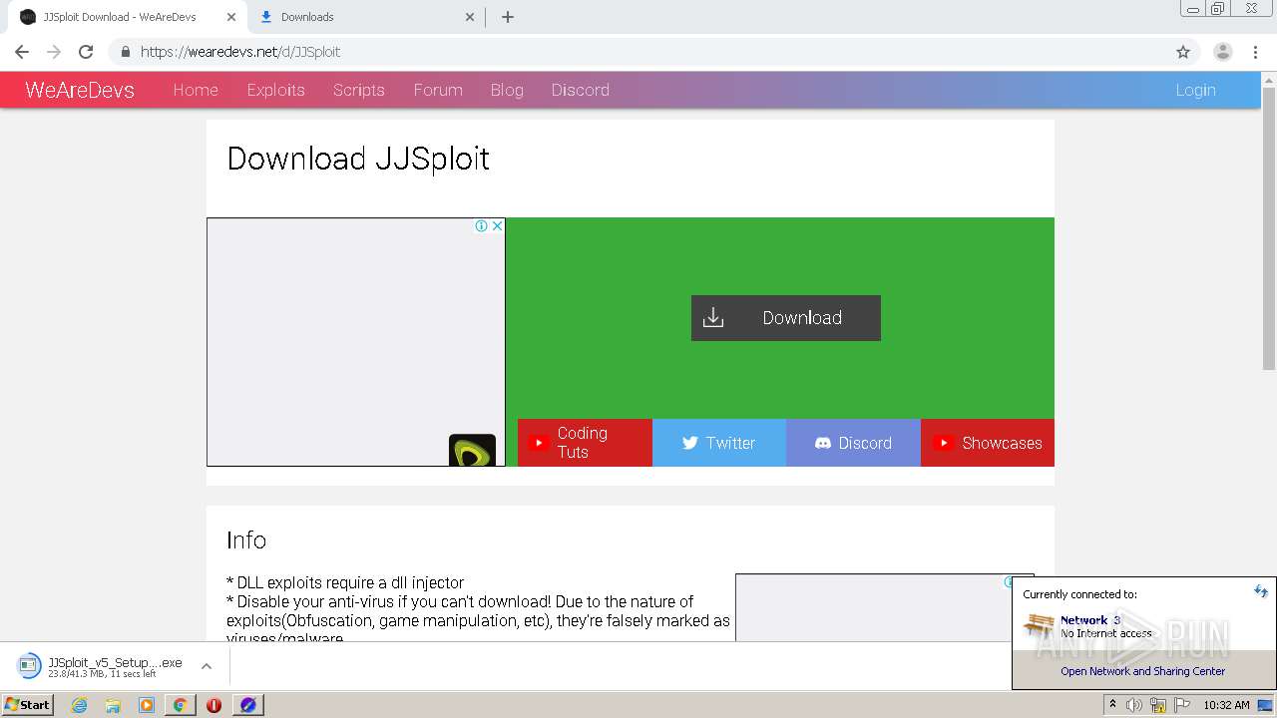
Task: Click the Info section heading
Action: coord(246,540)
